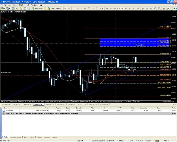Switch chart to M5 timeframe
The height and width of the screenshot is (142, 177).
(x=111, y=9)
